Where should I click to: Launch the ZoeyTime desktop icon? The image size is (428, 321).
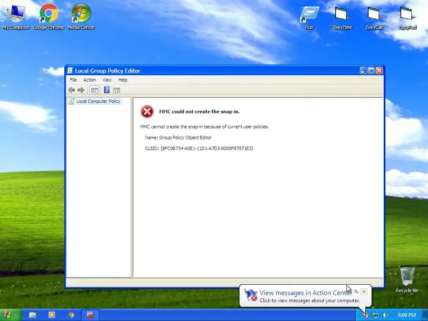pyautogui.click(x=342, y=18)
